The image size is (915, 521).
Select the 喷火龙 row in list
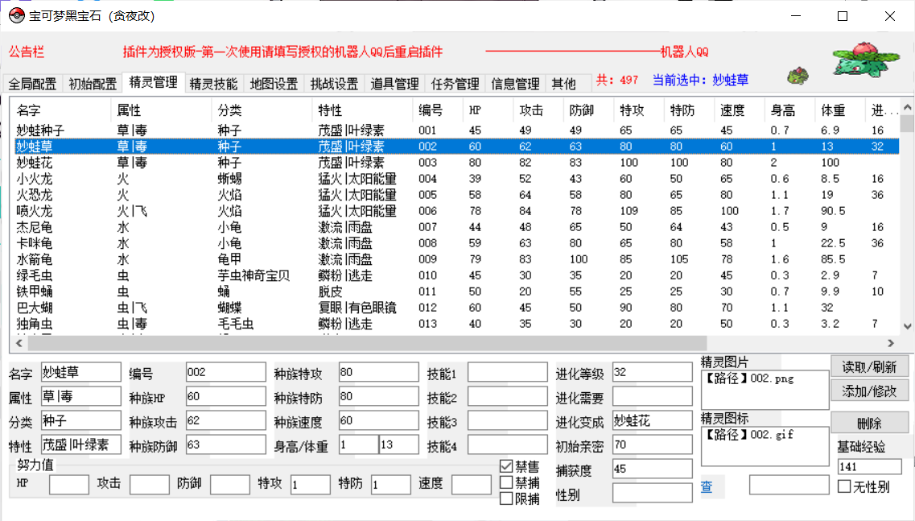pos(36,211)
